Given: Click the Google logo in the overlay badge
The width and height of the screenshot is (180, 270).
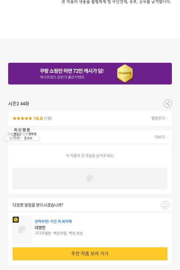Looking at the screenshot, I should coord(11,138).
